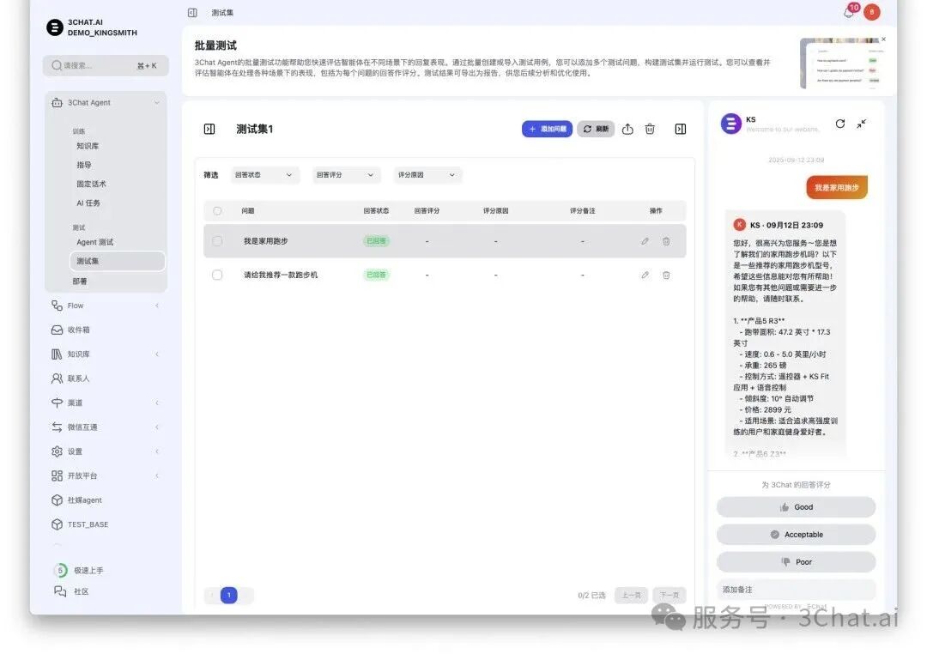Viewport: 927px width, 654px height.
Task: Click the 刷新 refresh button
Action: (x=596, y=129)
